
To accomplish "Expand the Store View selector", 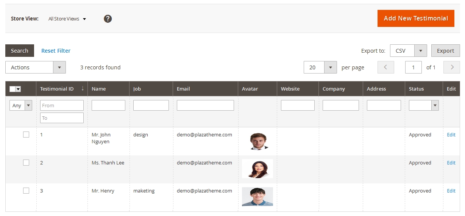I will [67, 19].
